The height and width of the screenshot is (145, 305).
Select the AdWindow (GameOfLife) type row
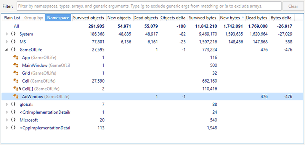coord(152,96)
